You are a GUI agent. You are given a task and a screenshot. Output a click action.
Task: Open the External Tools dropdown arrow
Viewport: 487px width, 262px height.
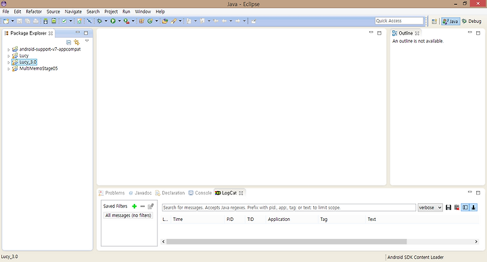point(133,21)
